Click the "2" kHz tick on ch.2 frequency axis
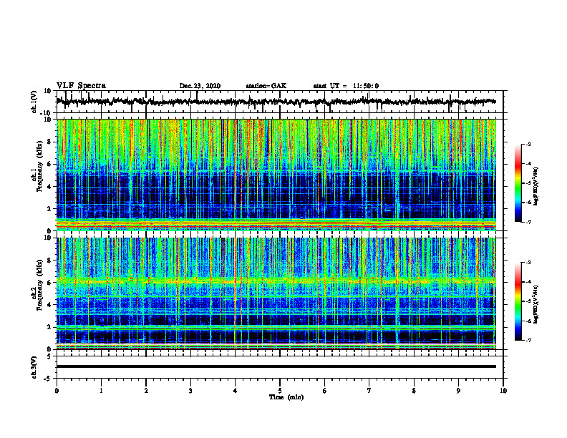Screen dimensions: 567x438 click(x=49, y=327)
